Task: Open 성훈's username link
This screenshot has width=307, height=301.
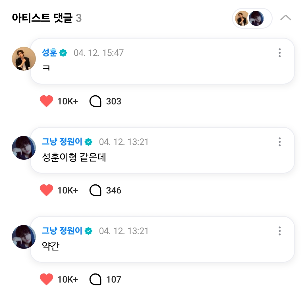Action: click(49, 53)
